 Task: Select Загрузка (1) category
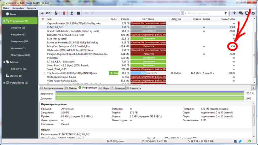click(x=18, y=28)
